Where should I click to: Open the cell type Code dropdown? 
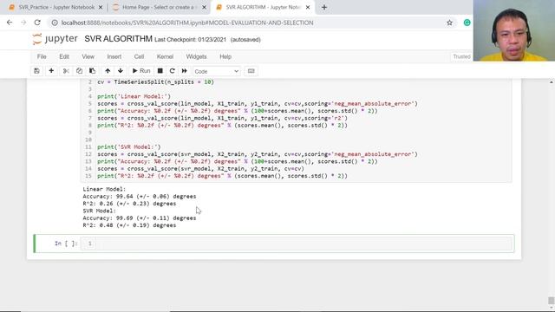[x=216, y=71]
